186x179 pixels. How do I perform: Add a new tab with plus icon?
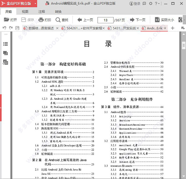pyautogui.click(x=173, y=28)
